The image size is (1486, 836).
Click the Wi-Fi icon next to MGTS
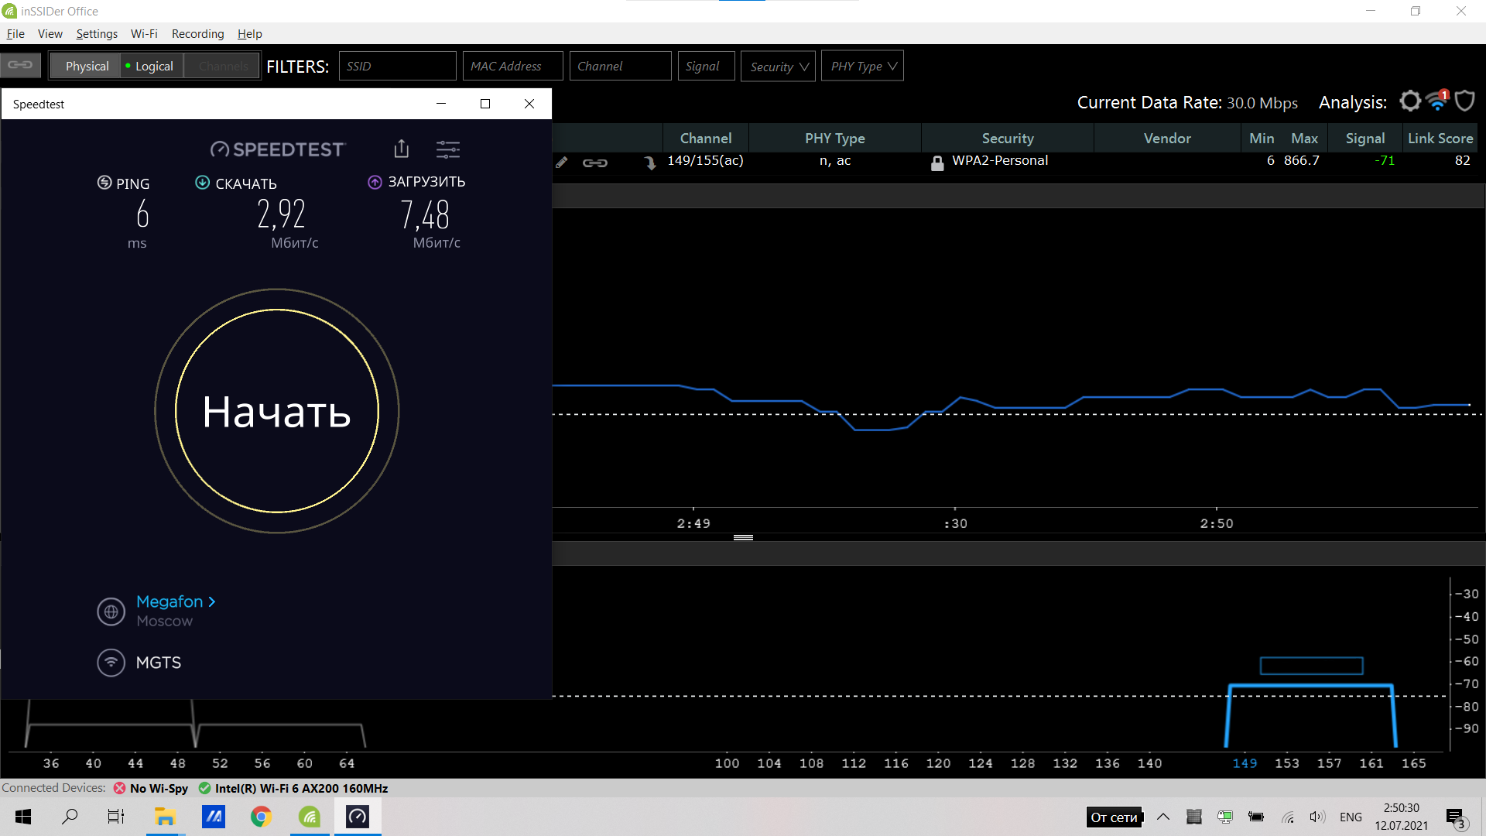click(111, 663)
